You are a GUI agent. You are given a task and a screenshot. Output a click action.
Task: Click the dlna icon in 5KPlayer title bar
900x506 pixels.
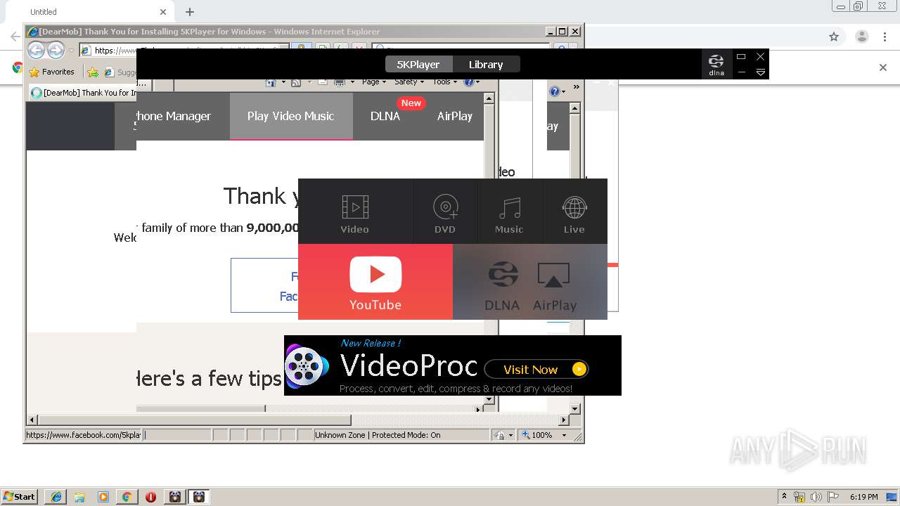click(x=716, y=65)
